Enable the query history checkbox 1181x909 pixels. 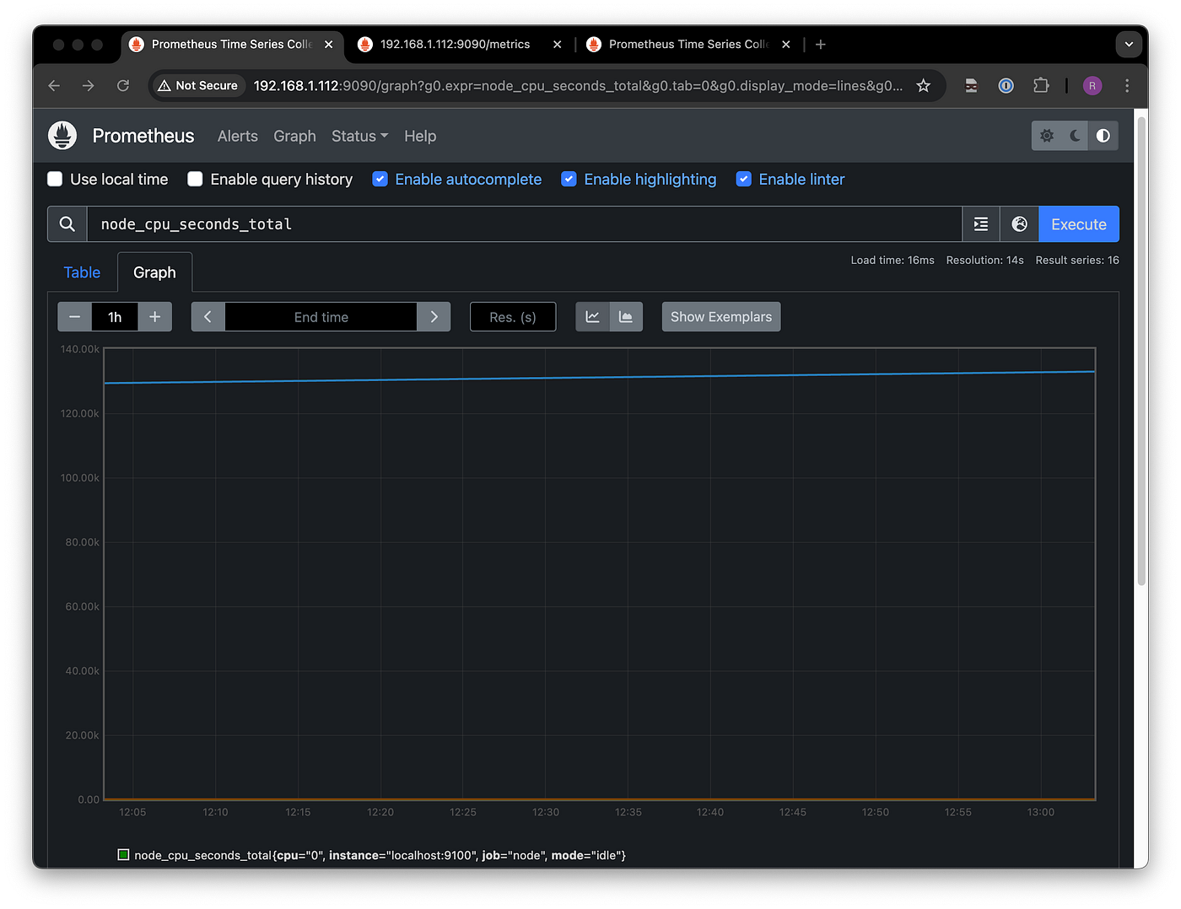click(195, 179)
